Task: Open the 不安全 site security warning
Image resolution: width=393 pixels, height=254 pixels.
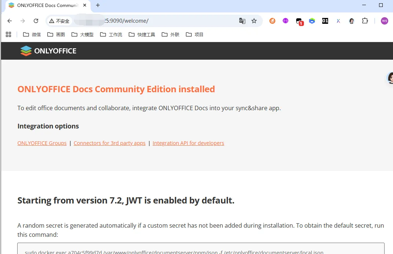Action: coord(59,21)
